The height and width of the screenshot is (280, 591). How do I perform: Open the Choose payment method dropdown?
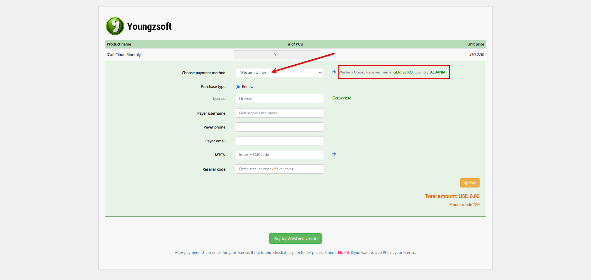(279, 73)
